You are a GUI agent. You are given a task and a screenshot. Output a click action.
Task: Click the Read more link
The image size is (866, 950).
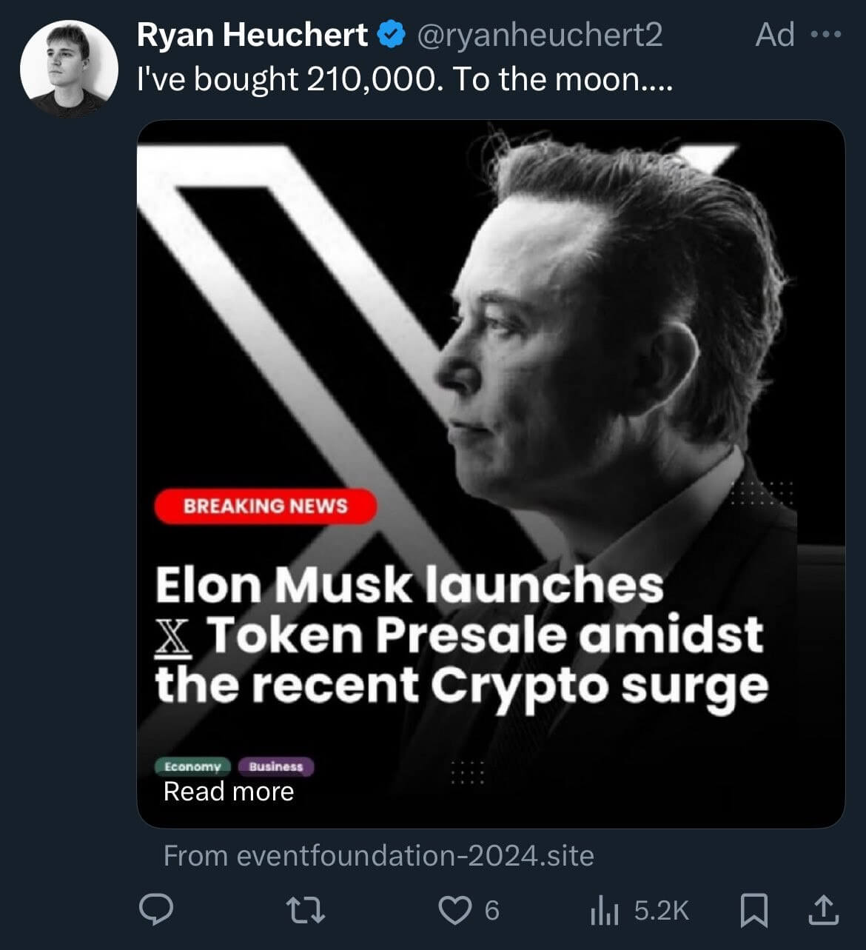click(229, 792)
